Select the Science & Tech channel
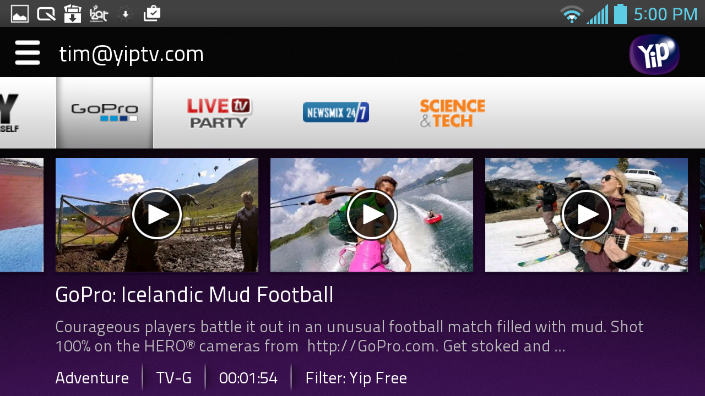Image resolution: width=705 pixels, height=396 pixels. point(452,113)
